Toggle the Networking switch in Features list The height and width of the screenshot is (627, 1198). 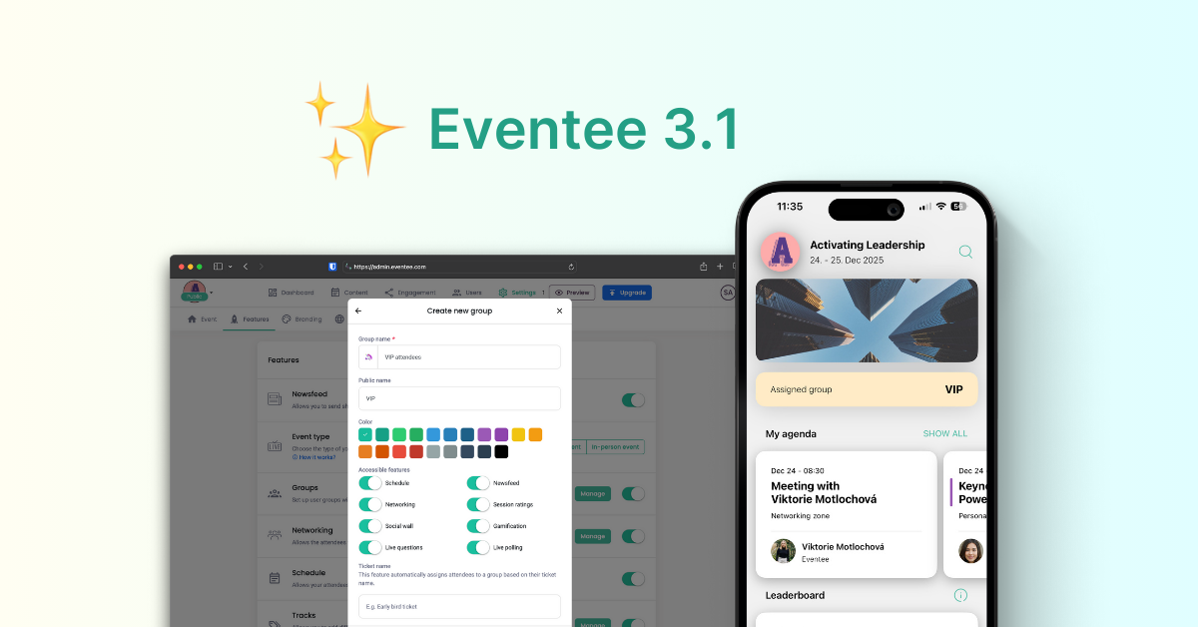click(633, 536)
